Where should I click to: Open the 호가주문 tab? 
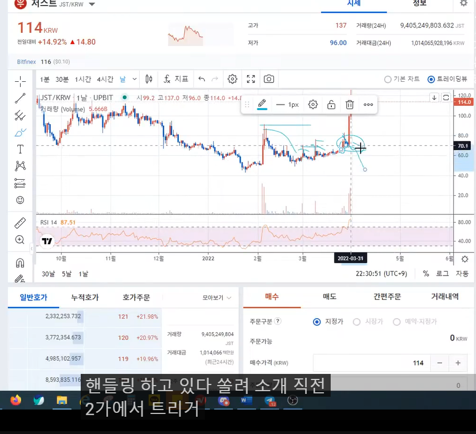[x=136, y=298]
